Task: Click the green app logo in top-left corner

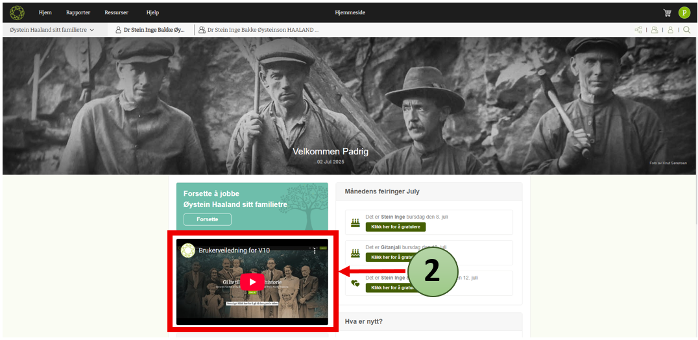Action: (17, 12)
